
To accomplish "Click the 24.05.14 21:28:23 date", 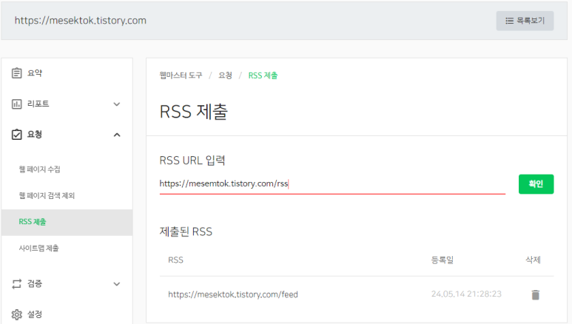I will [466, 294].
